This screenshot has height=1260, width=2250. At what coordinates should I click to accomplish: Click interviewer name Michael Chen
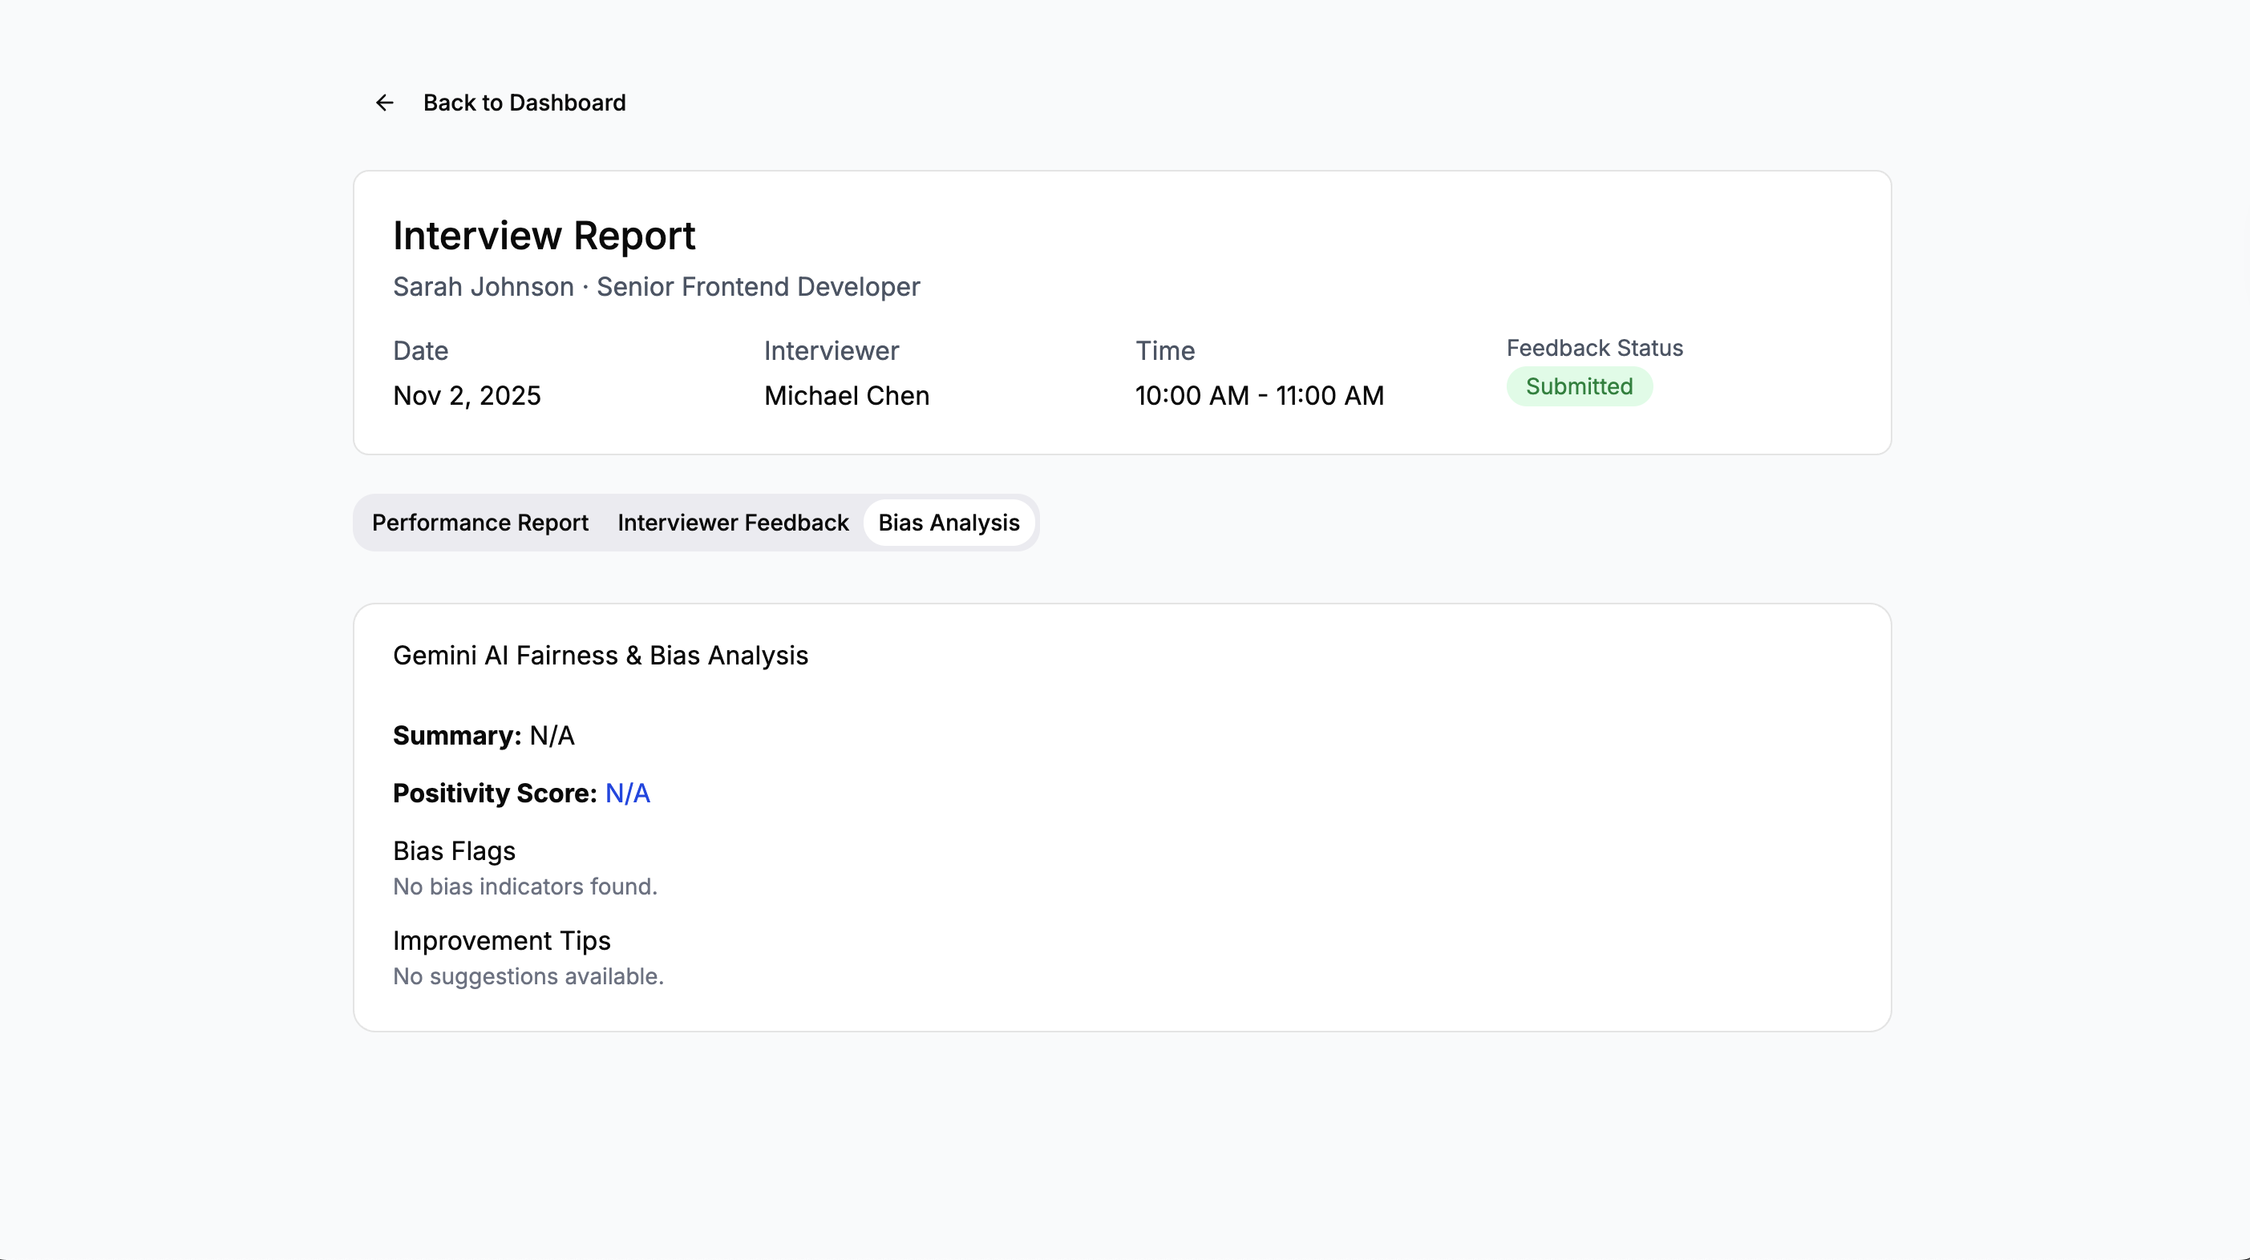point(845,395)
